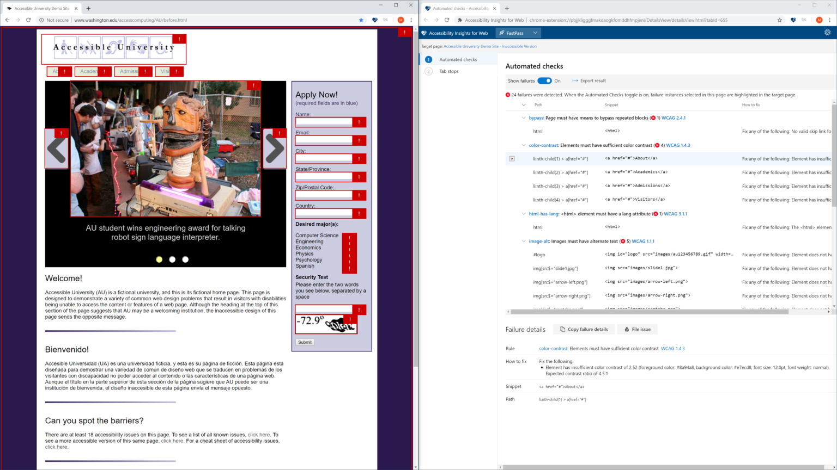Collapse the color-contrast rule group

pos(524,145)
